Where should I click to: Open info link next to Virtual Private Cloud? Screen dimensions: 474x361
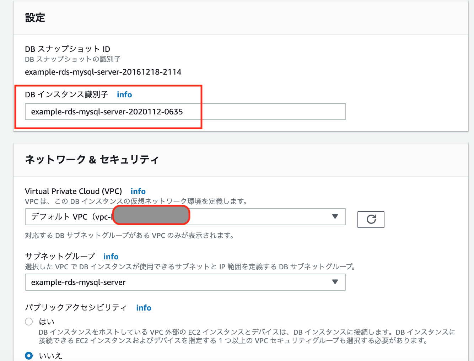coord(138,191)
